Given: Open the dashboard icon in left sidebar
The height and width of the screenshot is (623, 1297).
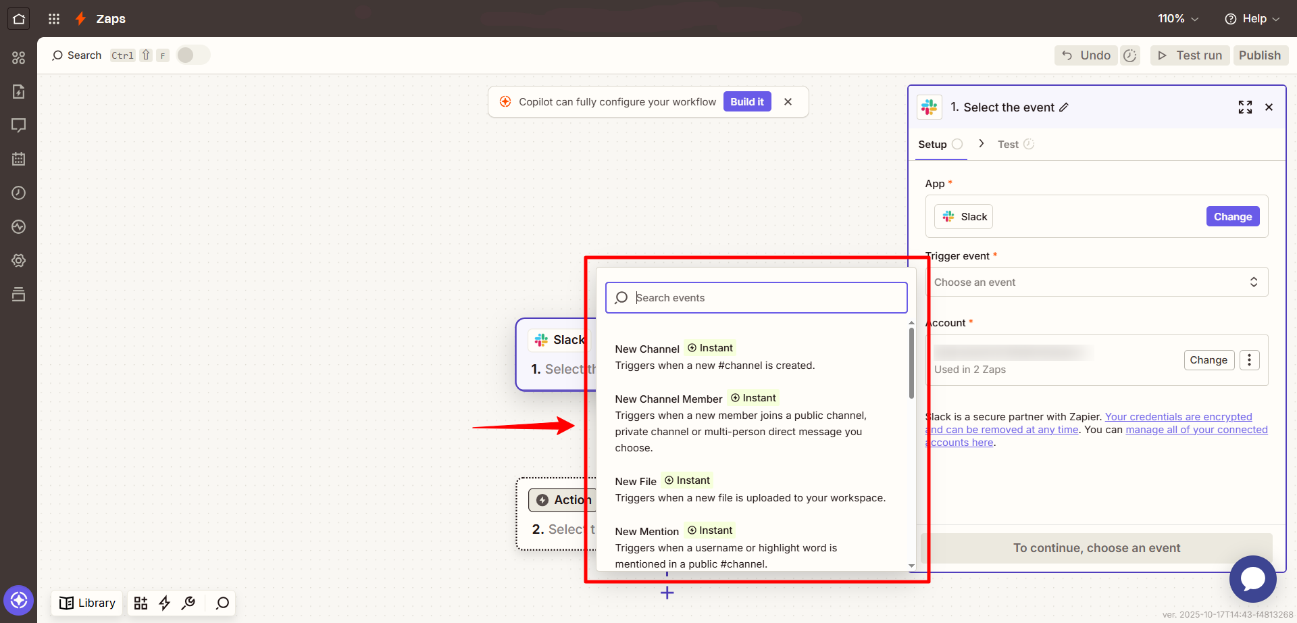Looking at the screenshot, I should pos(19,58).
